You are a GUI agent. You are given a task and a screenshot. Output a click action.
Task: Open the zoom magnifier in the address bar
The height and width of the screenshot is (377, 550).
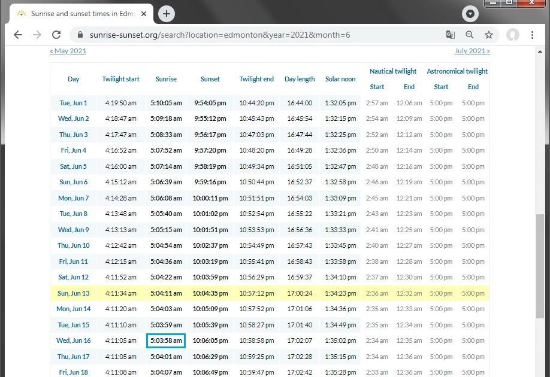click(469, 35)
